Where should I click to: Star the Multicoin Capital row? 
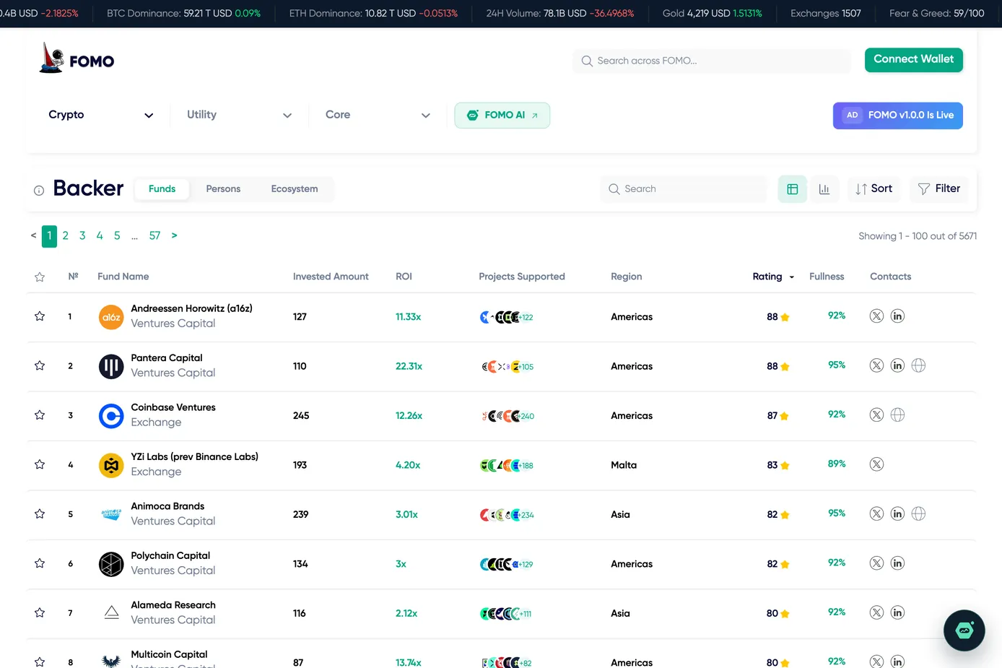pos(40,662)
